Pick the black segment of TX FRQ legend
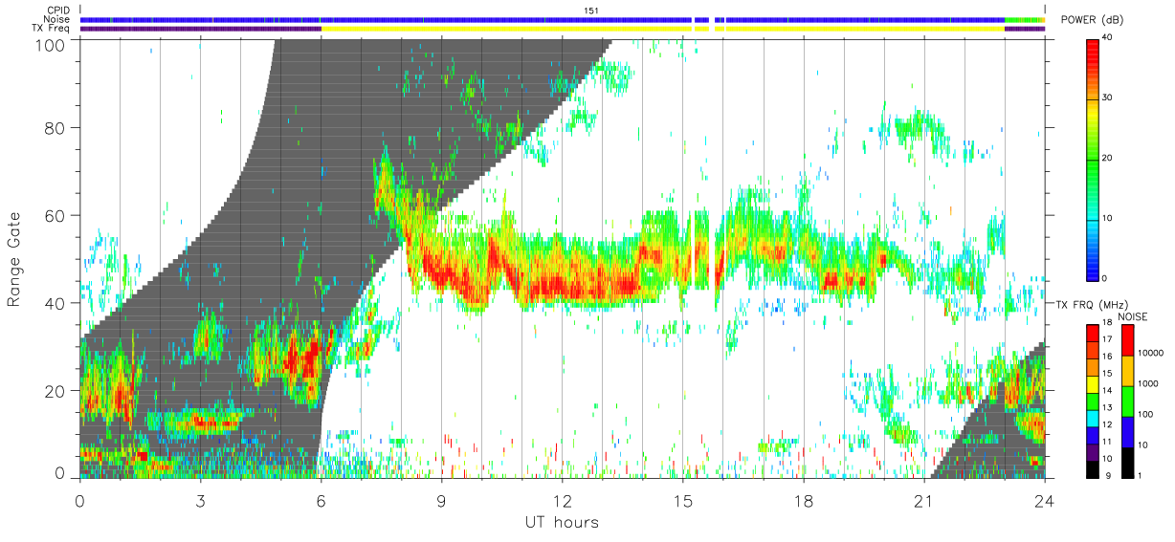1175x542 pixels. click(x=1092, y=467)
